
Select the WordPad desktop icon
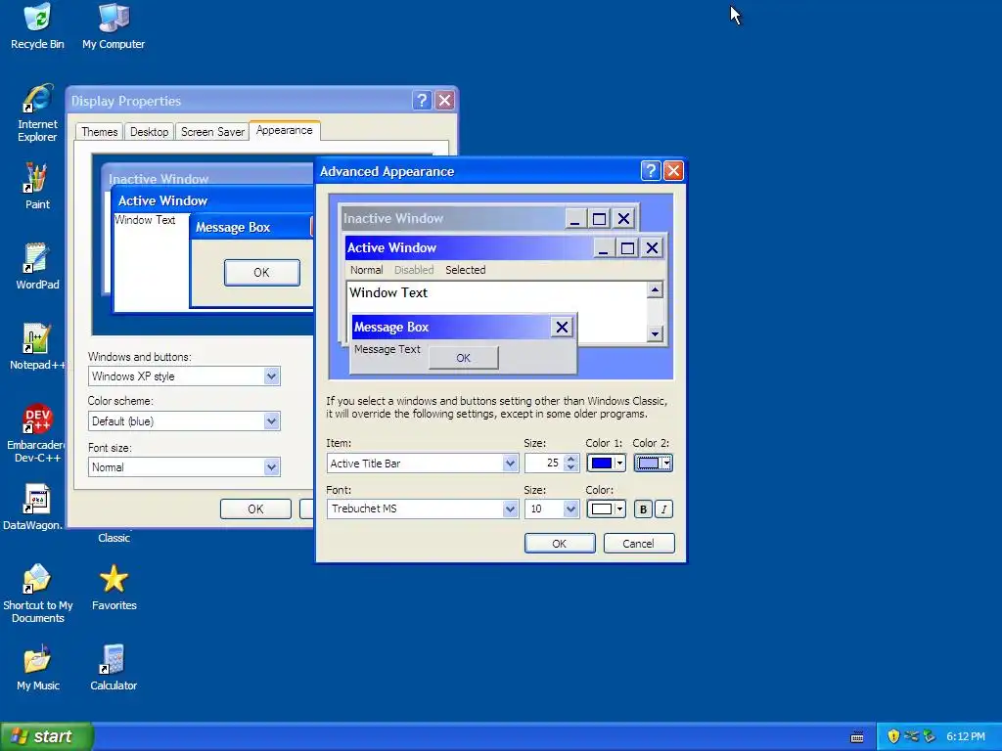click(x=37, y=266)
